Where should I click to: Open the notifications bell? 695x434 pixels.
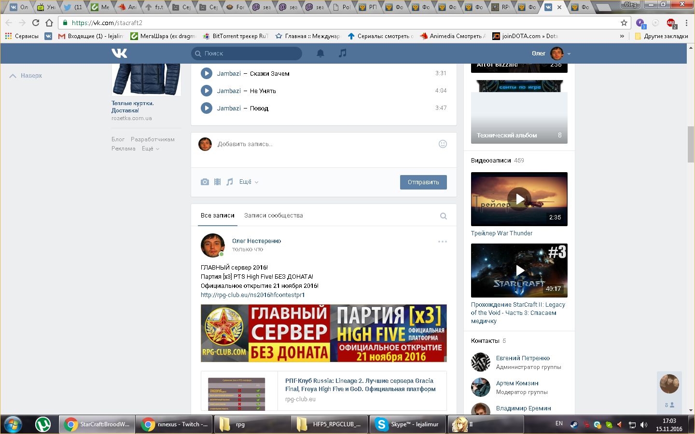(x=320, y=53)
